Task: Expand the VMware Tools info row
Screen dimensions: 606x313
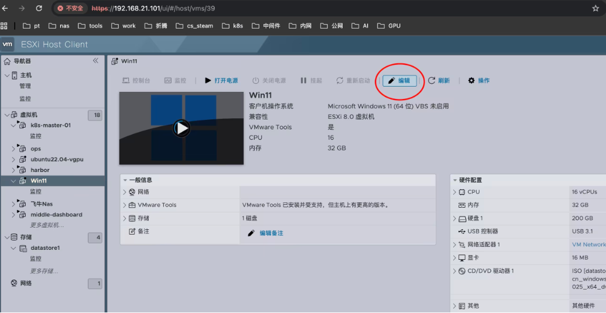Action: click(x=125, y=205)
